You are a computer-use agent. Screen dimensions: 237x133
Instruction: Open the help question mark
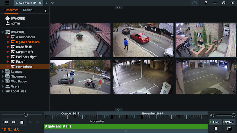206,3
